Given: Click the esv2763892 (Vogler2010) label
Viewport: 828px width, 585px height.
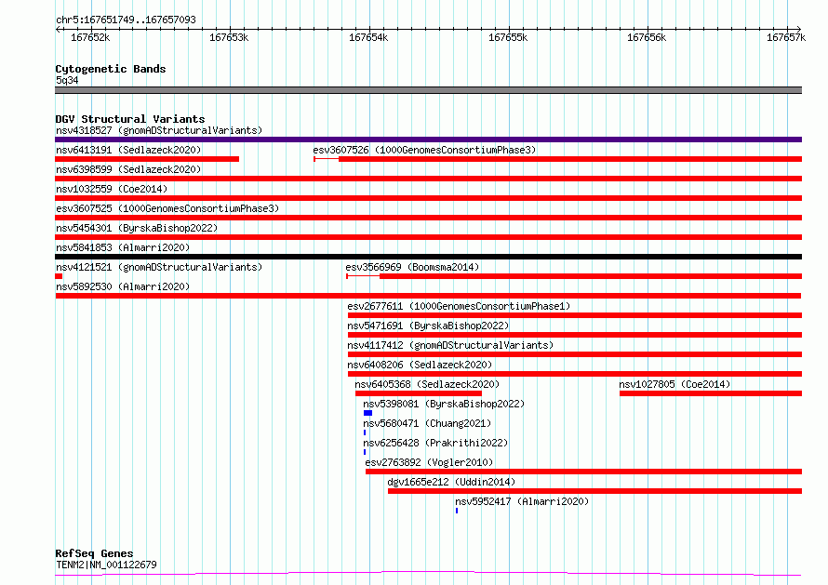Looking at the screenshot, I should [x=429, y=462].
